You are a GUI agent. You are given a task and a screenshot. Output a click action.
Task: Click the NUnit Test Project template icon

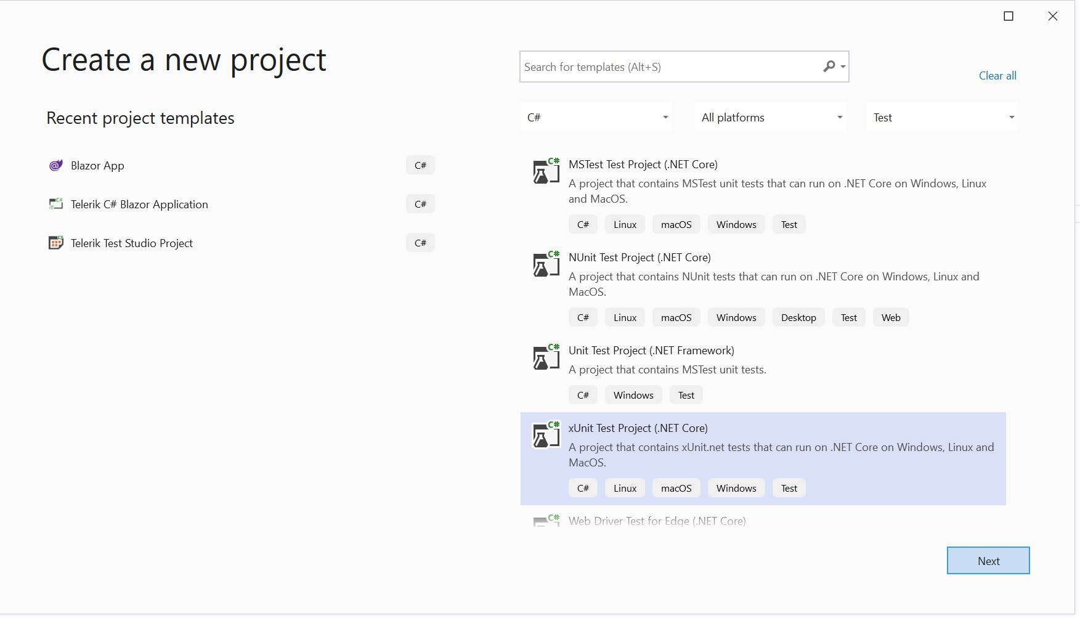(x=546, y=264)
